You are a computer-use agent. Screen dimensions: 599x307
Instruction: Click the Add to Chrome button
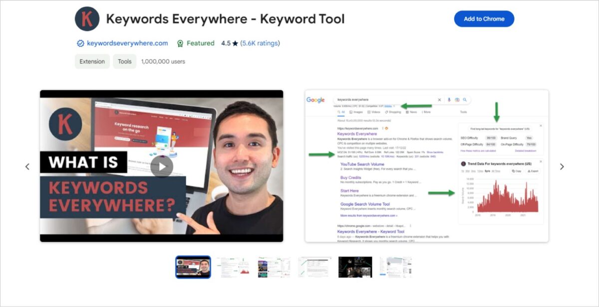[x=484, y=19]
